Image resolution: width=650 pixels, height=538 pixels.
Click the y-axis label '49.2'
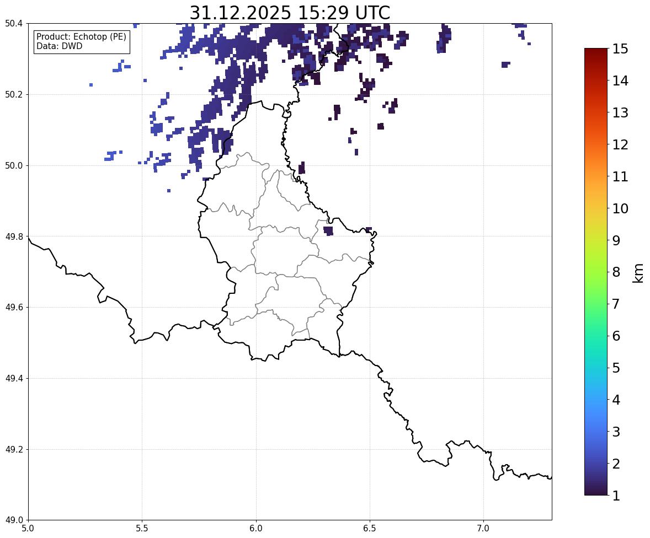click(x=14, y=449)
